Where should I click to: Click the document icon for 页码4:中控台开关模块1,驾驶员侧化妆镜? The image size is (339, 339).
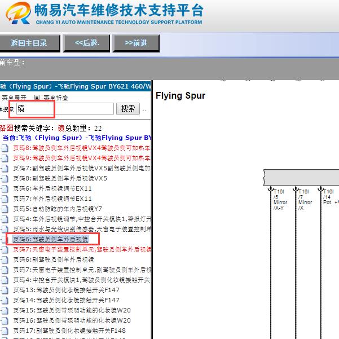(5, 280)
